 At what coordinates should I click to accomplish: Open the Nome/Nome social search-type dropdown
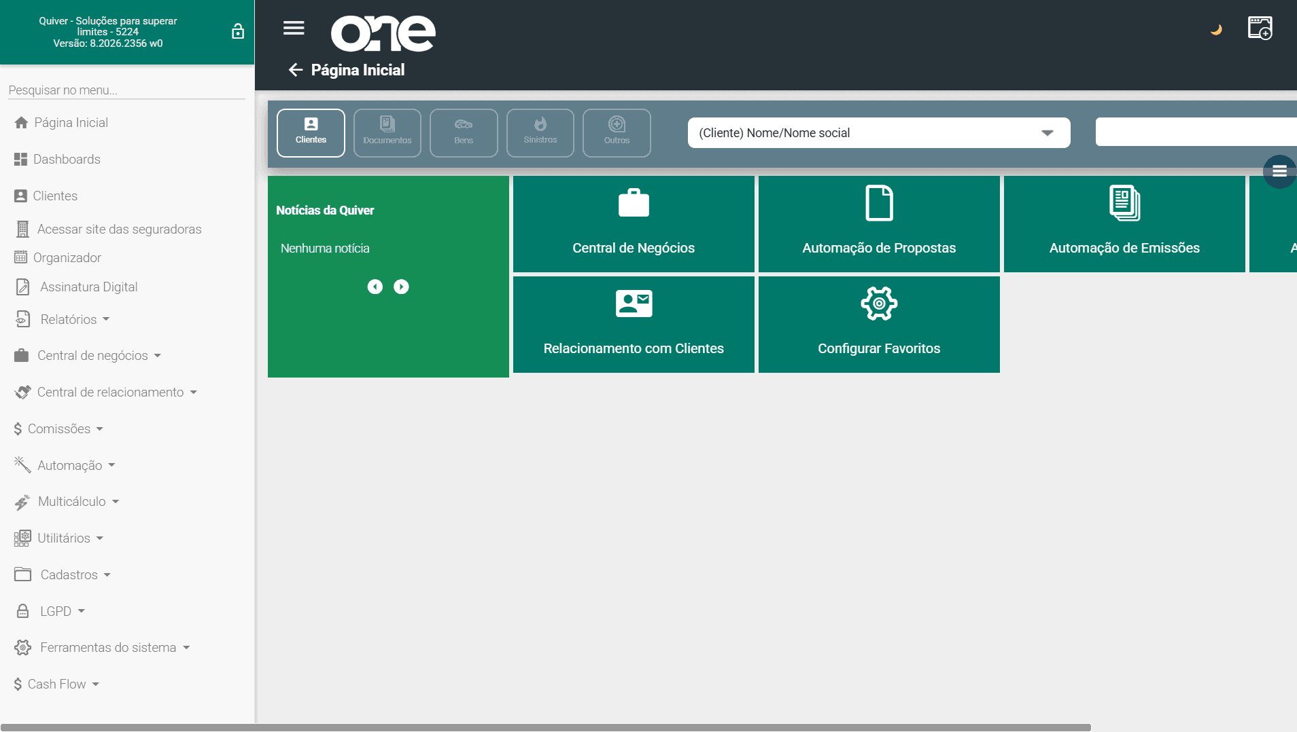point(879,133)
